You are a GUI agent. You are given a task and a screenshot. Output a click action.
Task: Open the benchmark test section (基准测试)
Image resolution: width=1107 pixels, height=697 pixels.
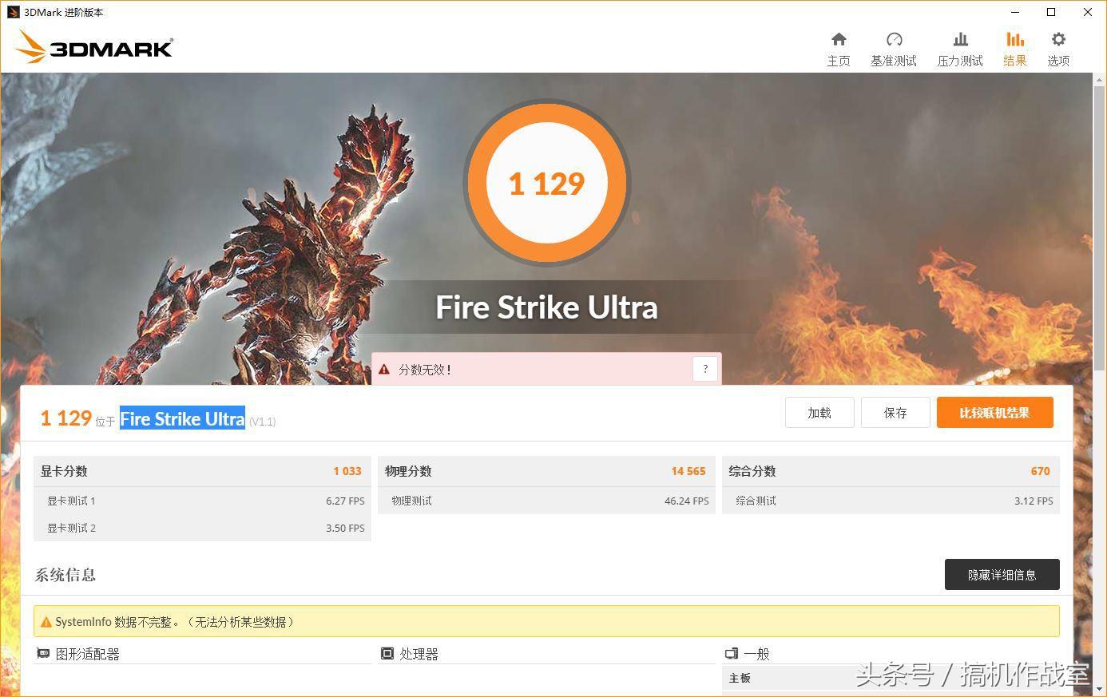pyautogui.click(x=894, y=46)
